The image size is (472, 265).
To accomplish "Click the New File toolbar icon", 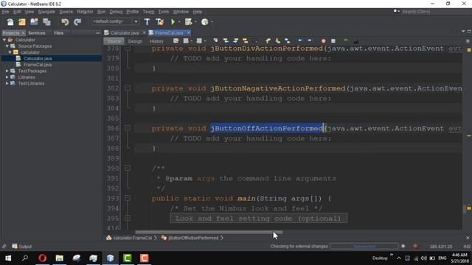I will pos(10,21).
